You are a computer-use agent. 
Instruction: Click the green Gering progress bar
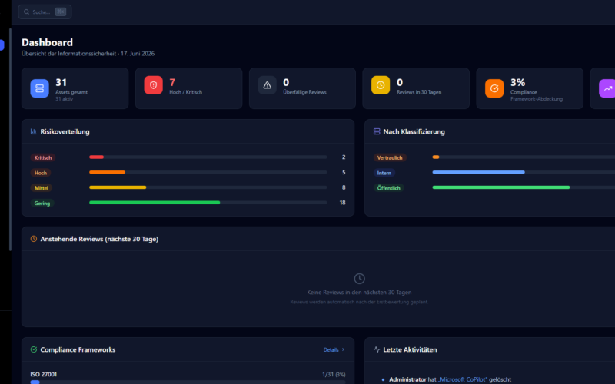click(155, 203)
